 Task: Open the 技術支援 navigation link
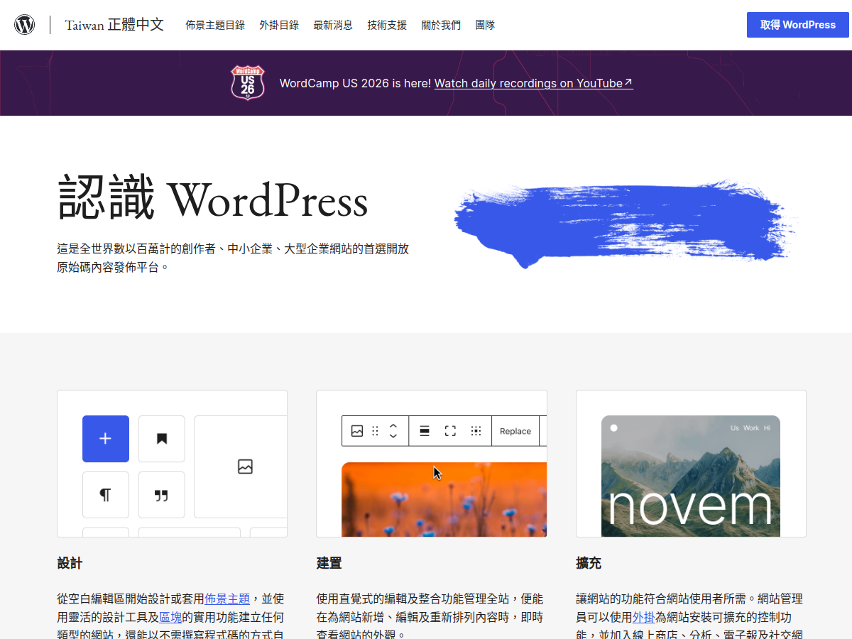[387, 25]
